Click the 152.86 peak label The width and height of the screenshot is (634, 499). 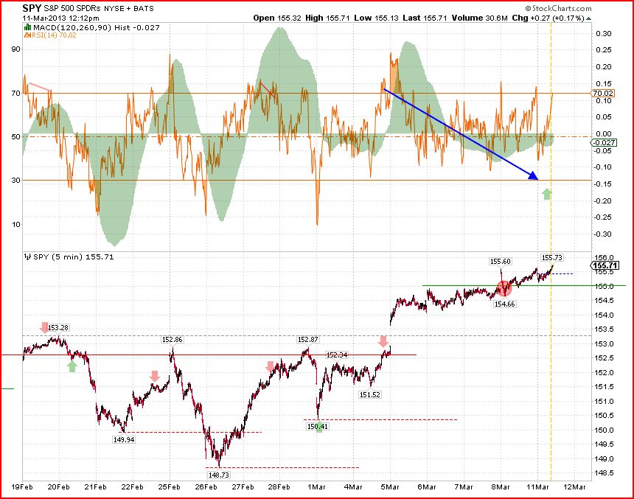pyautogui.click(x=173, y=339)
